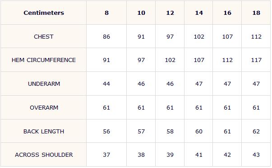Select chest value 102 under size 14
272x168 pixels.
click(x=199, y=36)
